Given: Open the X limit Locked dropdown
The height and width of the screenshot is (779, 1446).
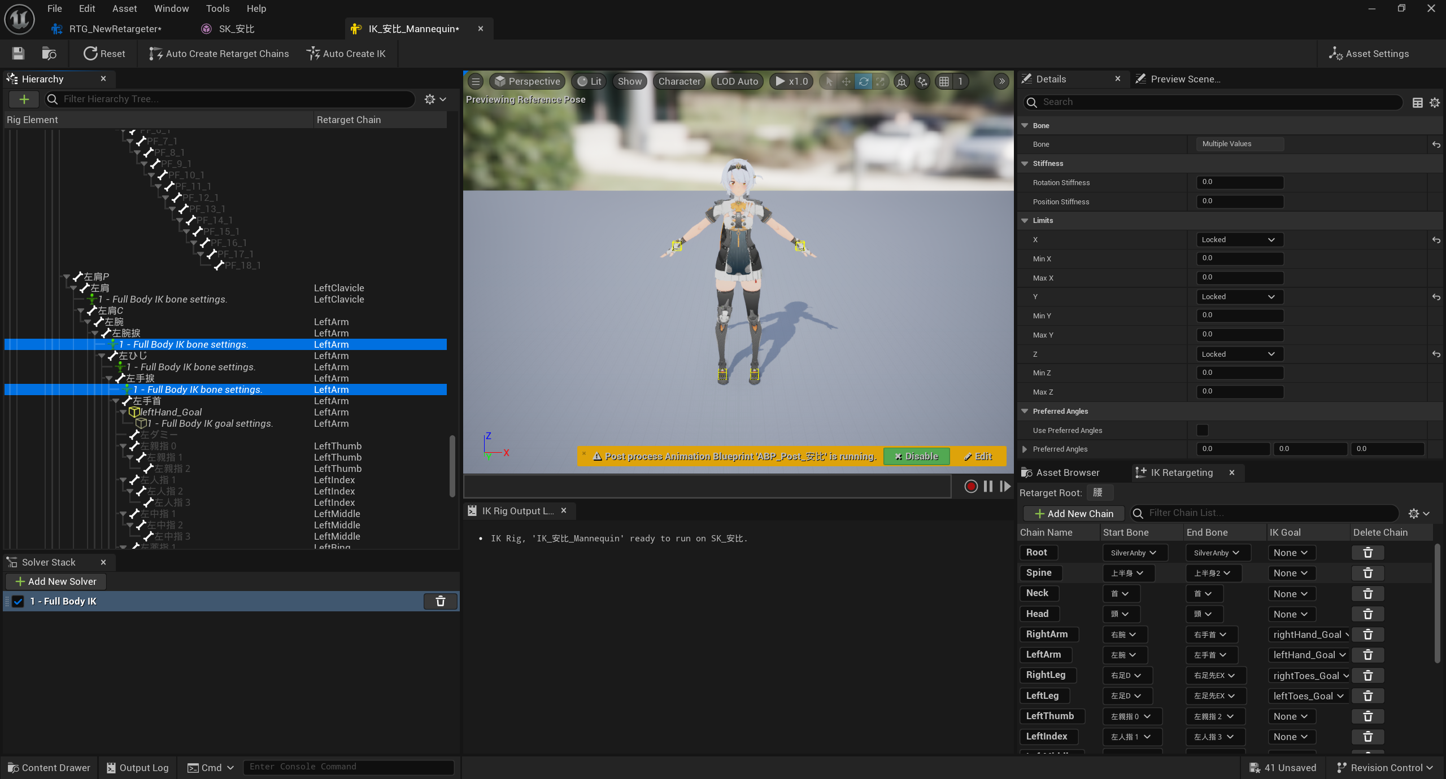Looking at the screenshot, I should click(1239, 239).
